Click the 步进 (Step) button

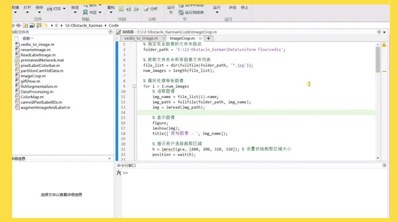pos(232,8)
